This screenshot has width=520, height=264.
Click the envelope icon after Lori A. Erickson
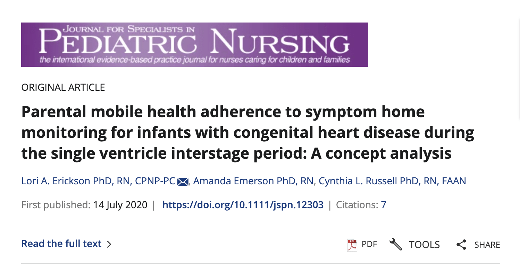pyautogui.click(x=183, y=182)
